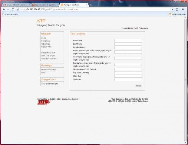Reload the page with the refresh icon
This screenshot has height=145, width=188.
pyautogui.click(x=13, y=9)
